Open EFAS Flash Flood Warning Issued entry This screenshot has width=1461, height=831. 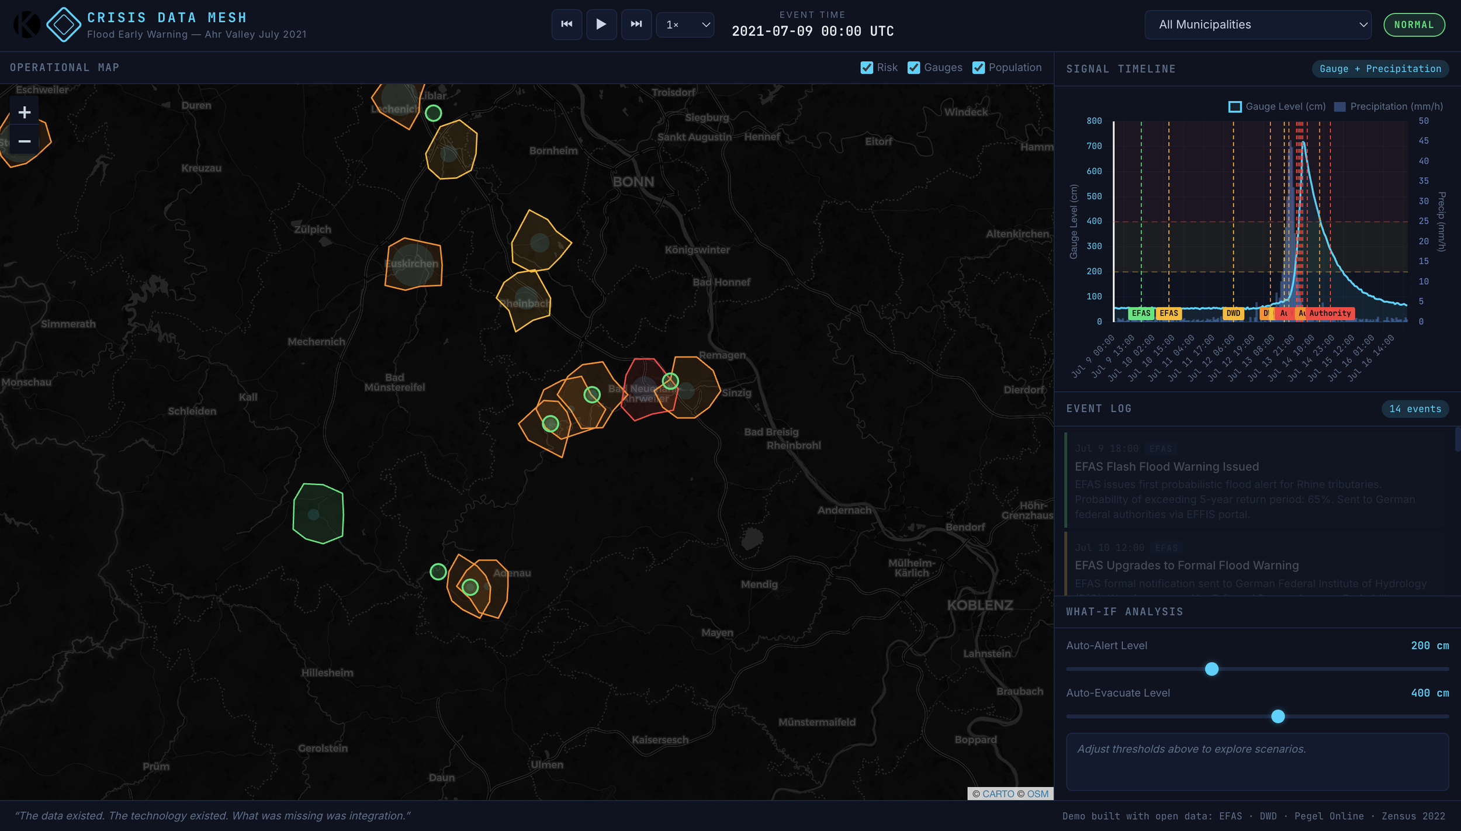[1166, 466]
